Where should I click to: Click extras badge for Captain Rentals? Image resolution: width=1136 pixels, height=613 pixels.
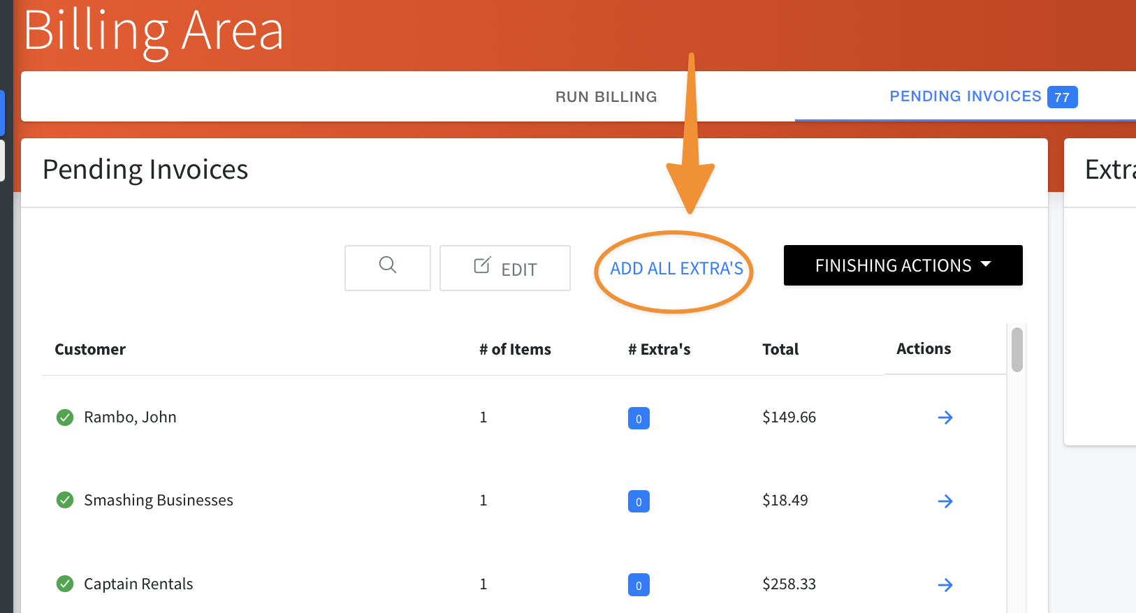[x=639, y=585]
